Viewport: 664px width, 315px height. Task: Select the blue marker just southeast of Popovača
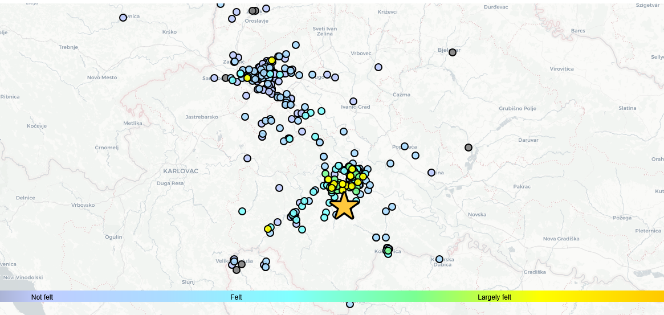coord(415,156)
